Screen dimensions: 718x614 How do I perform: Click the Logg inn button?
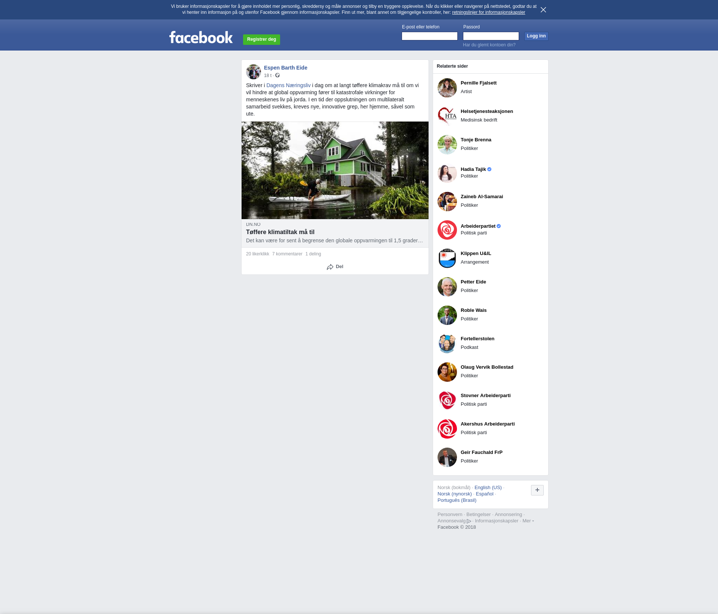(x=536, y=36)
